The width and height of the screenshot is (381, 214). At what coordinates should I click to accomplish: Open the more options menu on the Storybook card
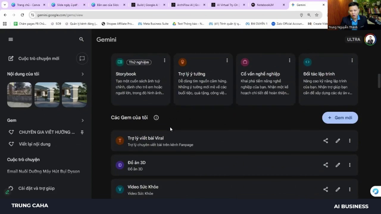click(164, 60)
